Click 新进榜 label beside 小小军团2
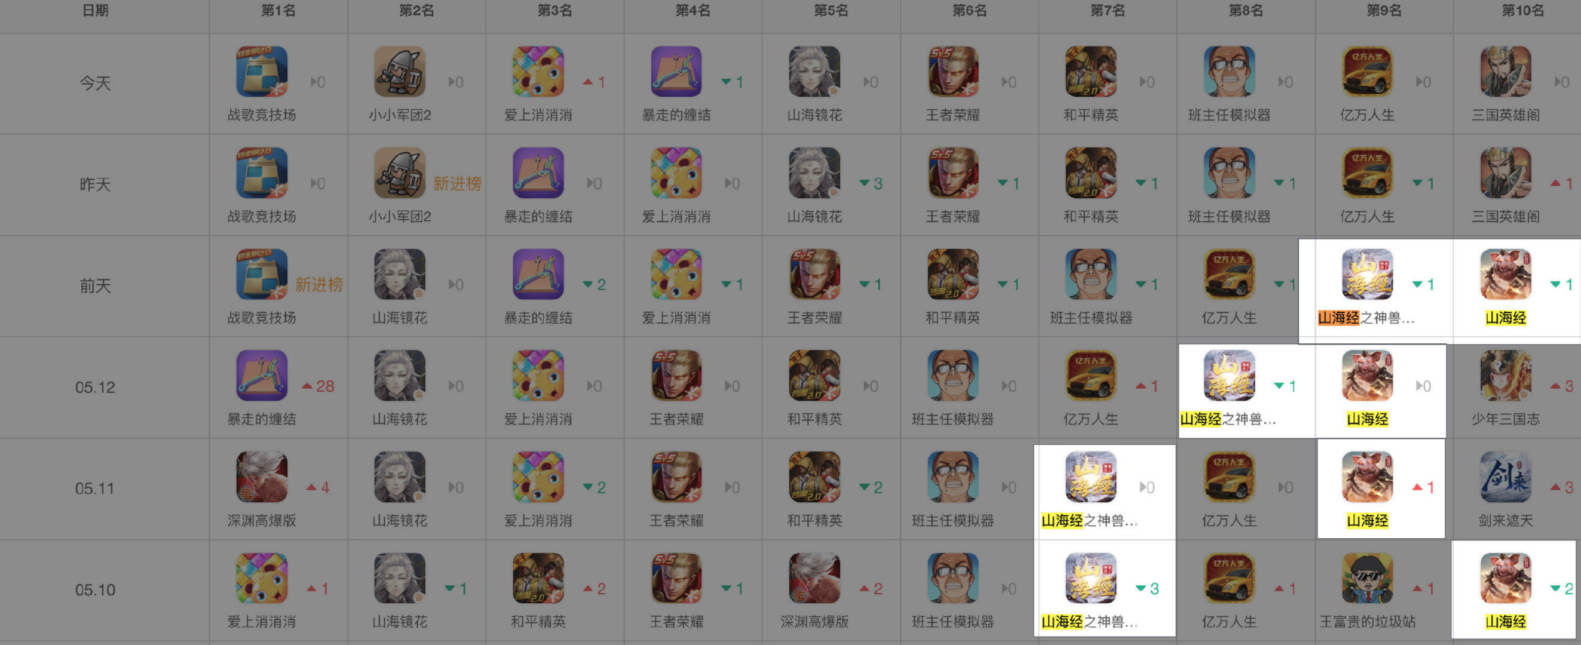 pos(457,183)
